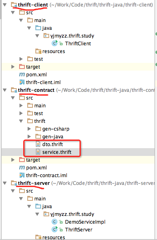The height and width of the screenshot is (240, 157).
Task: Click lock icon beside ThriftClient
Action: click(x=61, y=44)
